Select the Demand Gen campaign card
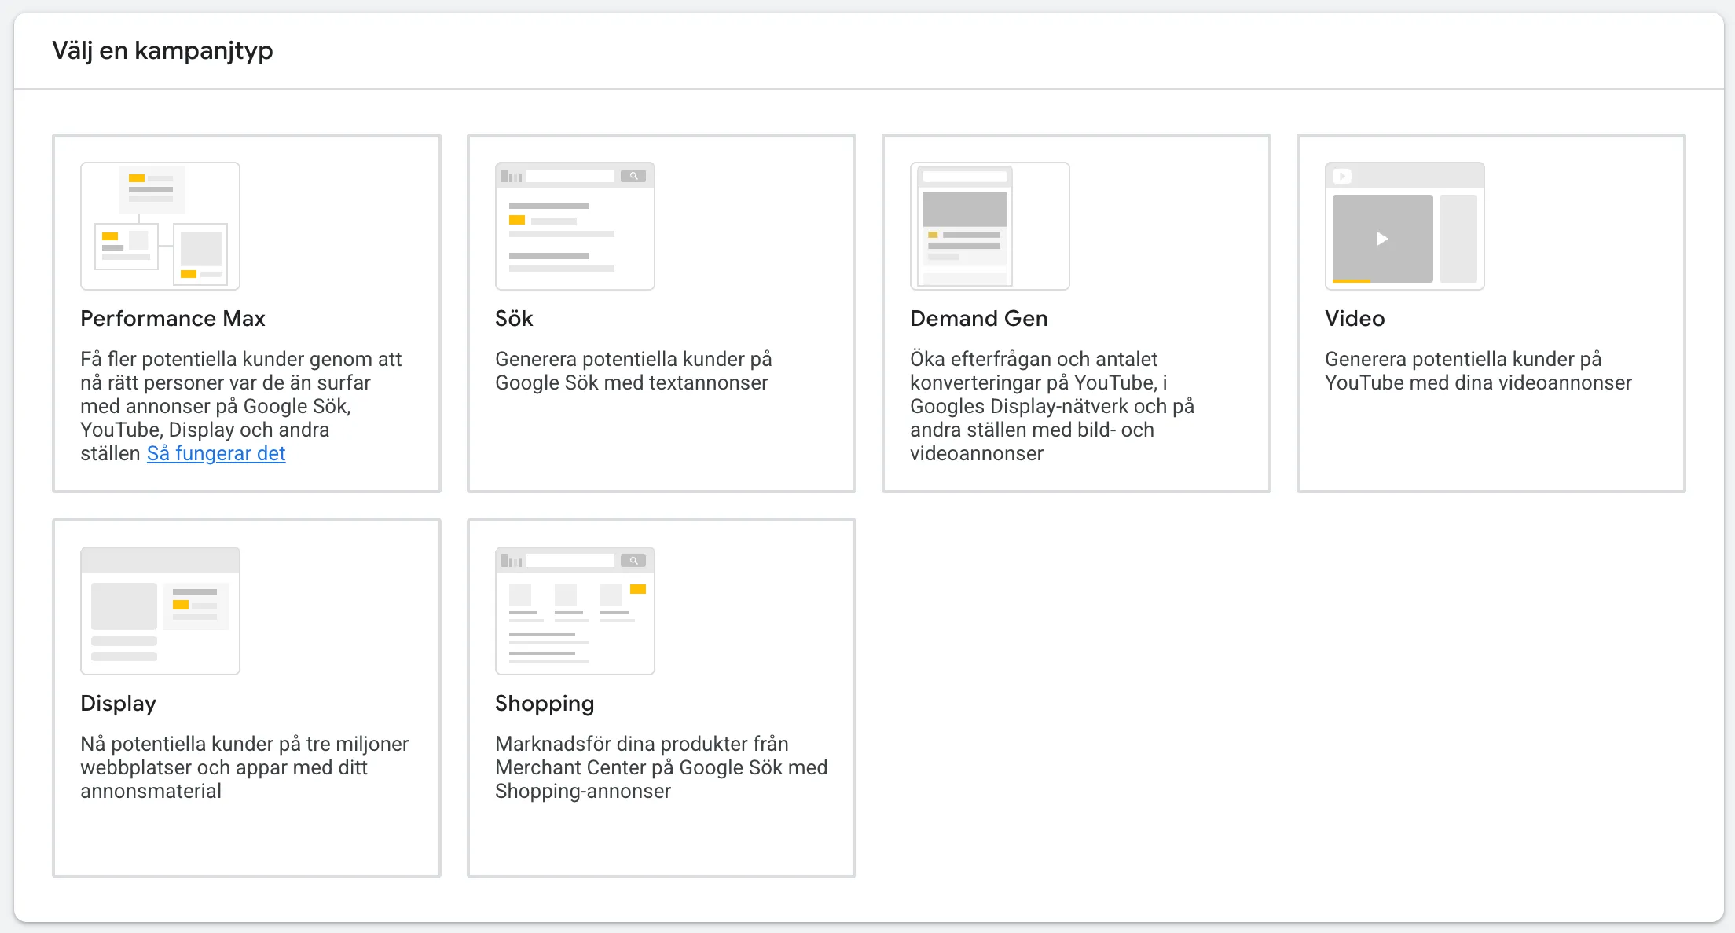The image size is (1735, 933). coord(1076,314)
